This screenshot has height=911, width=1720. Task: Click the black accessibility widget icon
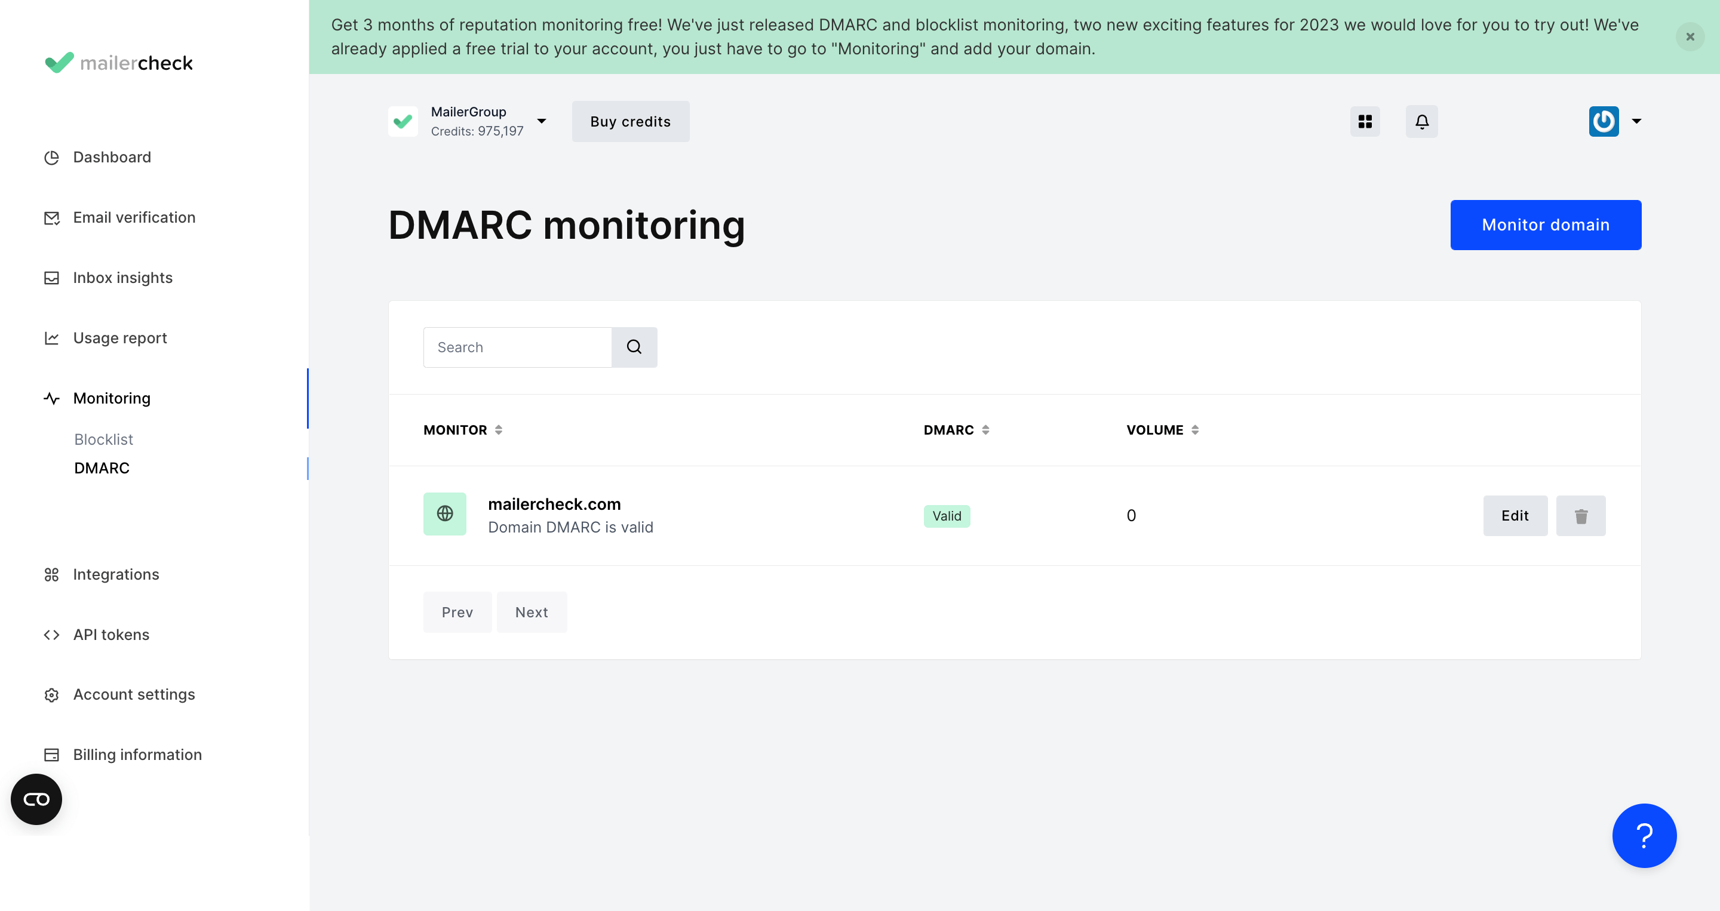tap(36, 799)
